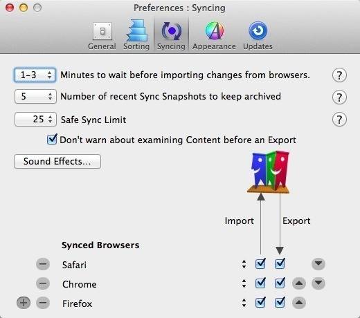Image resolution: width=360 pixels, height=318 pixels.
Task: Open help for Safe Sync Limit
Action: [339, 120]
